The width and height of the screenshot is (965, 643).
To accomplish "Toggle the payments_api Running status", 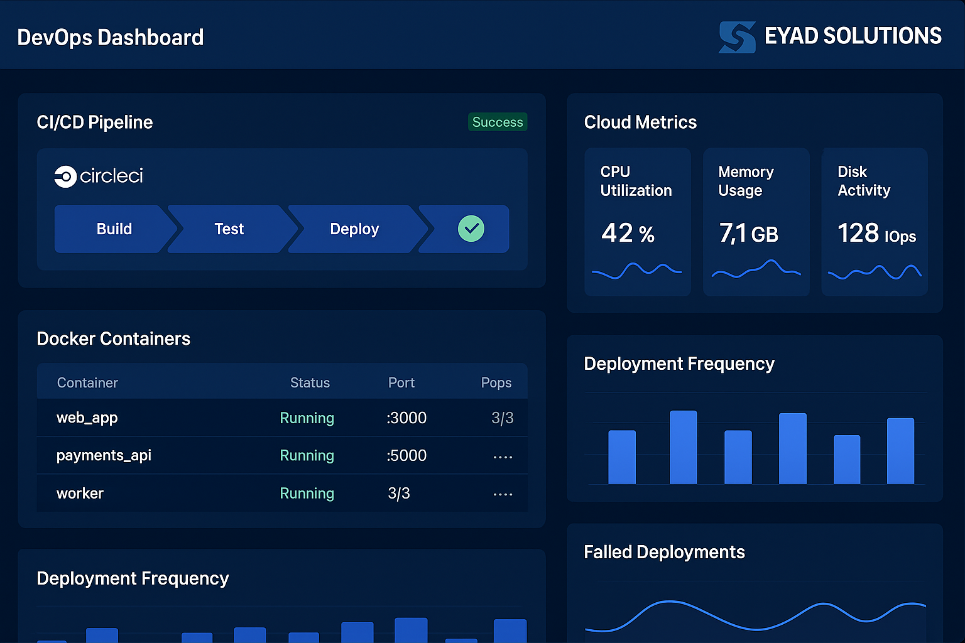I will 307,455.
